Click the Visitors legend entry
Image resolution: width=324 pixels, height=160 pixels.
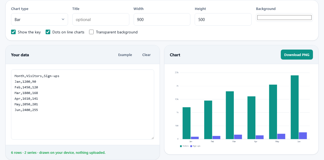(184, 146)
